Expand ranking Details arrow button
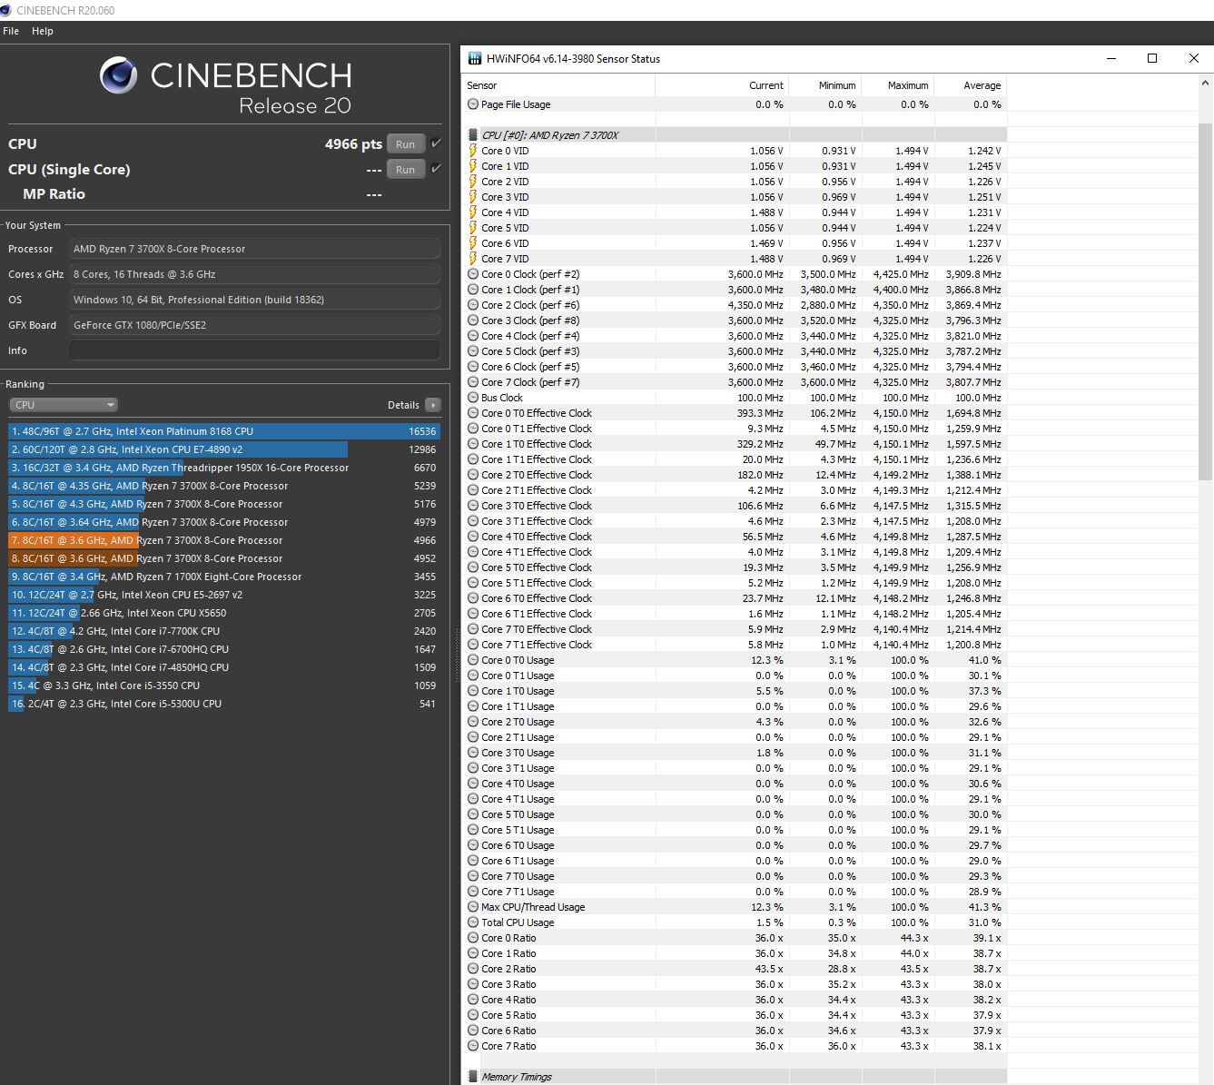The image size is (1214, 1085). [x=433, y=405]
